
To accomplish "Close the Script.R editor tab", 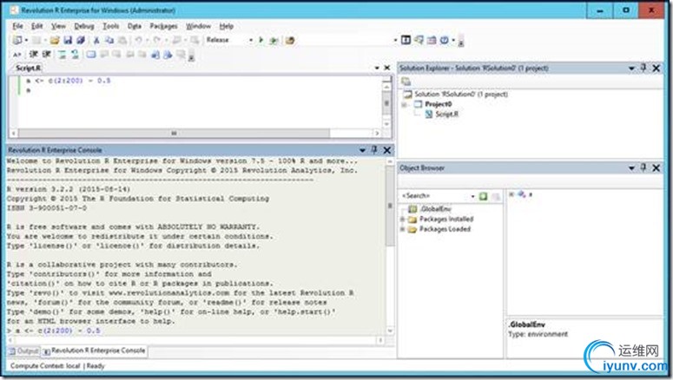I will pos(387,68).
